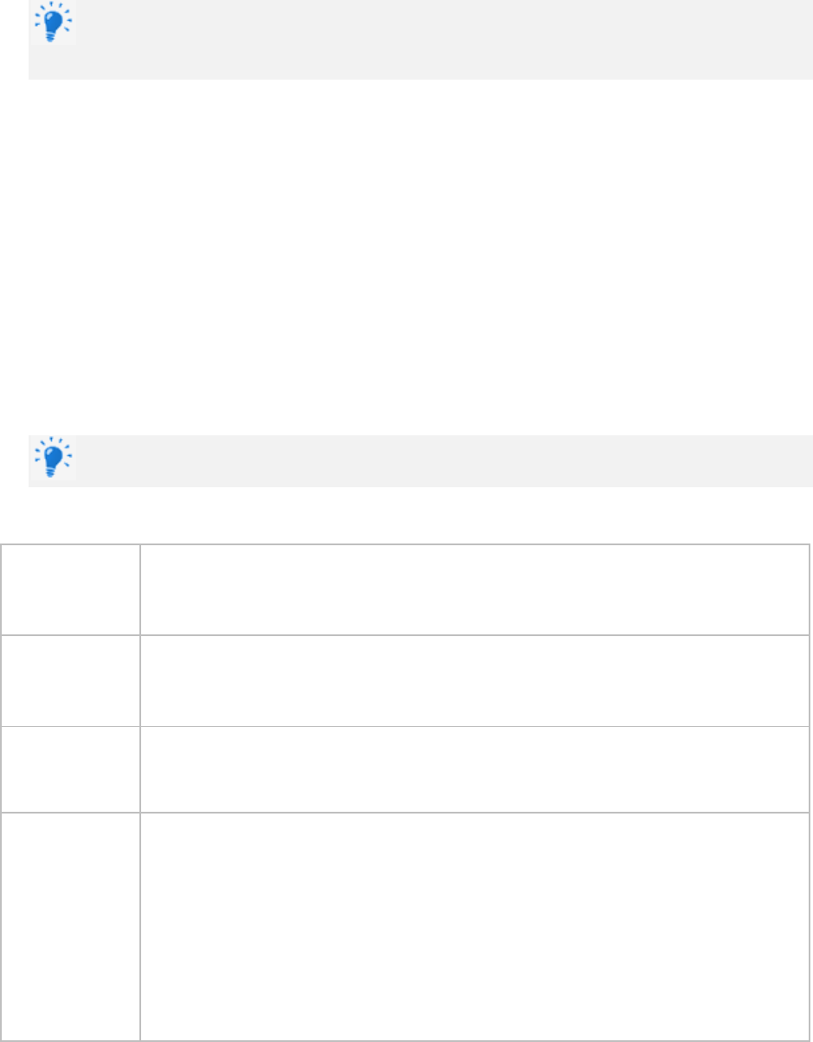
Task: Select the third row's narrow left table cell
Action: click(x=70, y=769)
